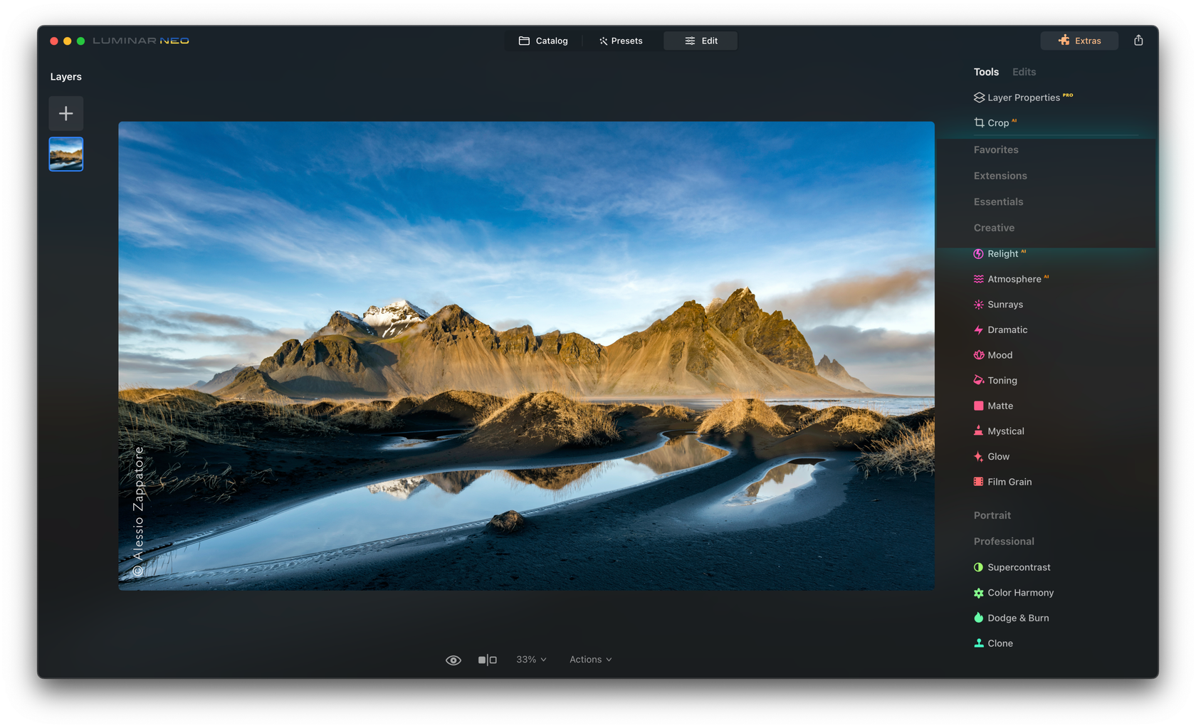This screenshot has height=728, width=1196.
Task: Select the Dodge & Burn tool
Action: [x=1018, y=618]
